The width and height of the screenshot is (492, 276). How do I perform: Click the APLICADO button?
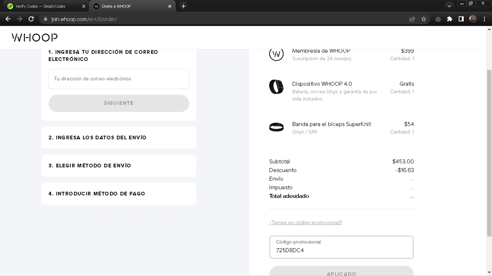click(x=341, y=271)
